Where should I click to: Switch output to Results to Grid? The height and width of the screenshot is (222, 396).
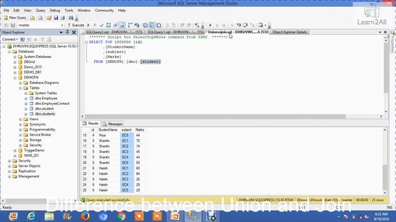152,25
